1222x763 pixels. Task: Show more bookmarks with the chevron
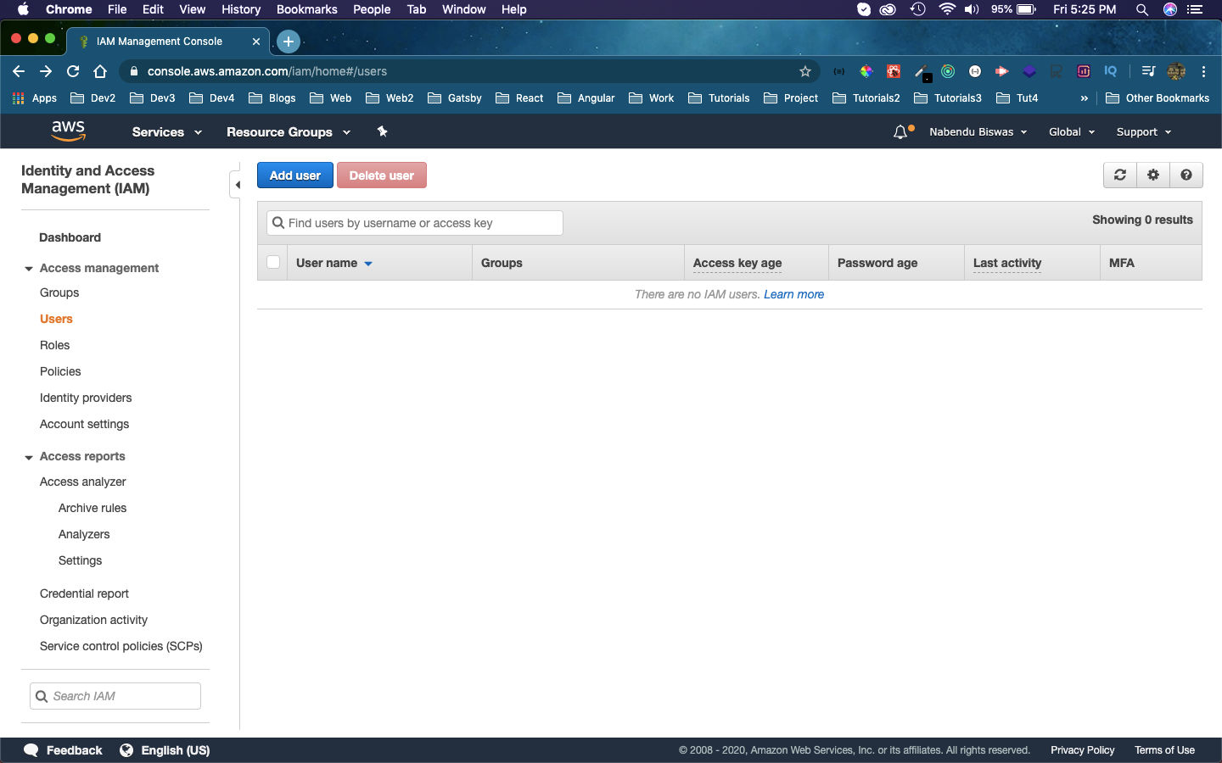[x=1084, y=98]
